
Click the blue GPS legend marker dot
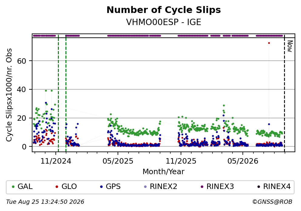click(x=101, y=187)
